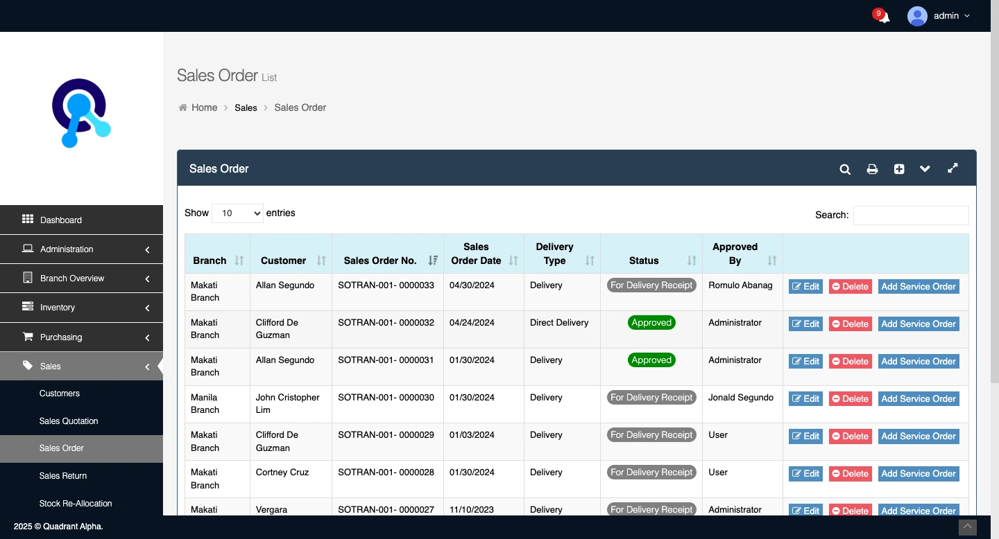This screenshot has width=999, height=539.
Task: Click the page vertical scrollbar
Action: [994, 208]
